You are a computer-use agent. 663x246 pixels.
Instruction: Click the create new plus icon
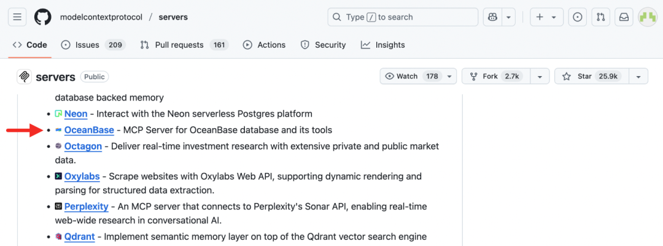pos(540,17)
